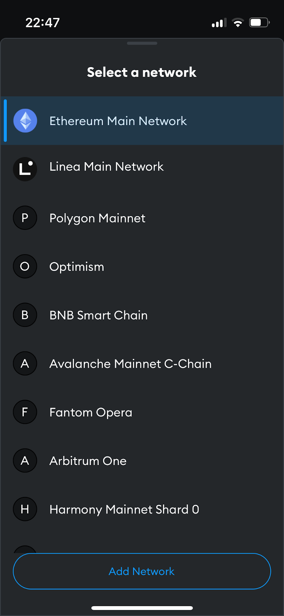Viewport: 284px width, 616px height.
Task: Tap the Avalanche 'A' avatar icon
Action: coord(25,363)
